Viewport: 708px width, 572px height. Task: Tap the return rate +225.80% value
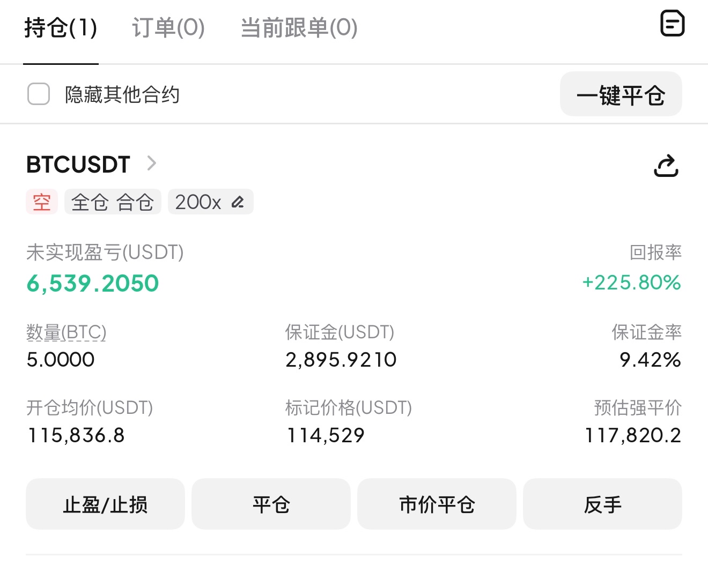pyautogui.click(x=632, y=283)
